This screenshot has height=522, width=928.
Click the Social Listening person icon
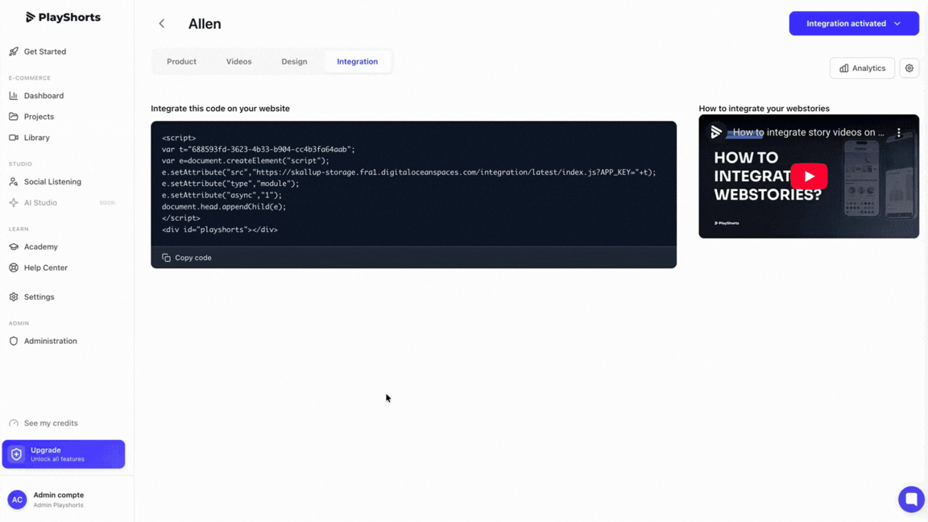click(14, 182)
